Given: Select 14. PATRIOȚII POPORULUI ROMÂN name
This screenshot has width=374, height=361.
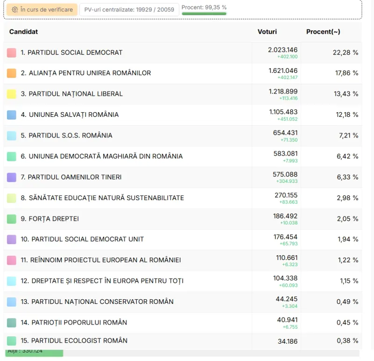Looking at the screenshot, I should (x=74, y=322).
